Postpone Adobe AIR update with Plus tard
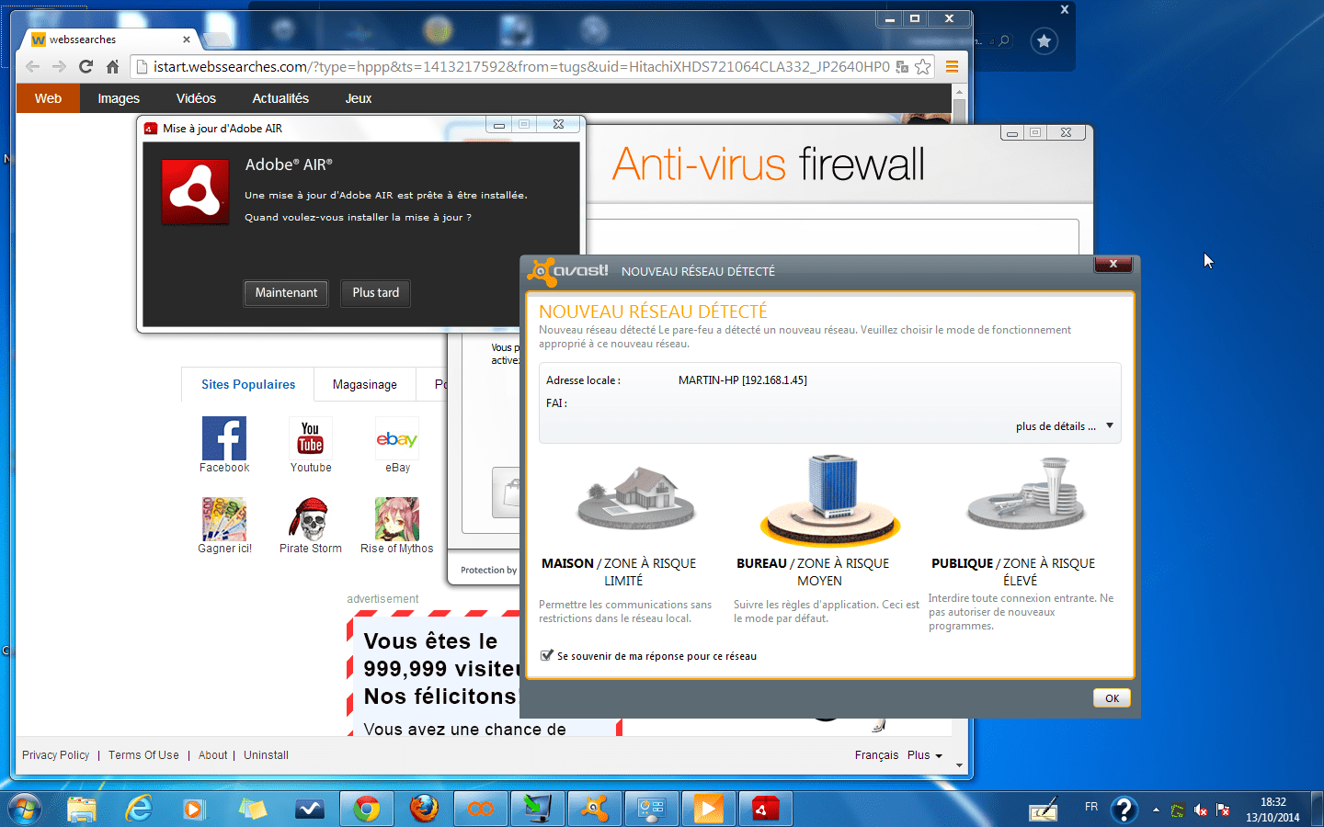This screenshot has height=827, width=1324. [376, 293]
